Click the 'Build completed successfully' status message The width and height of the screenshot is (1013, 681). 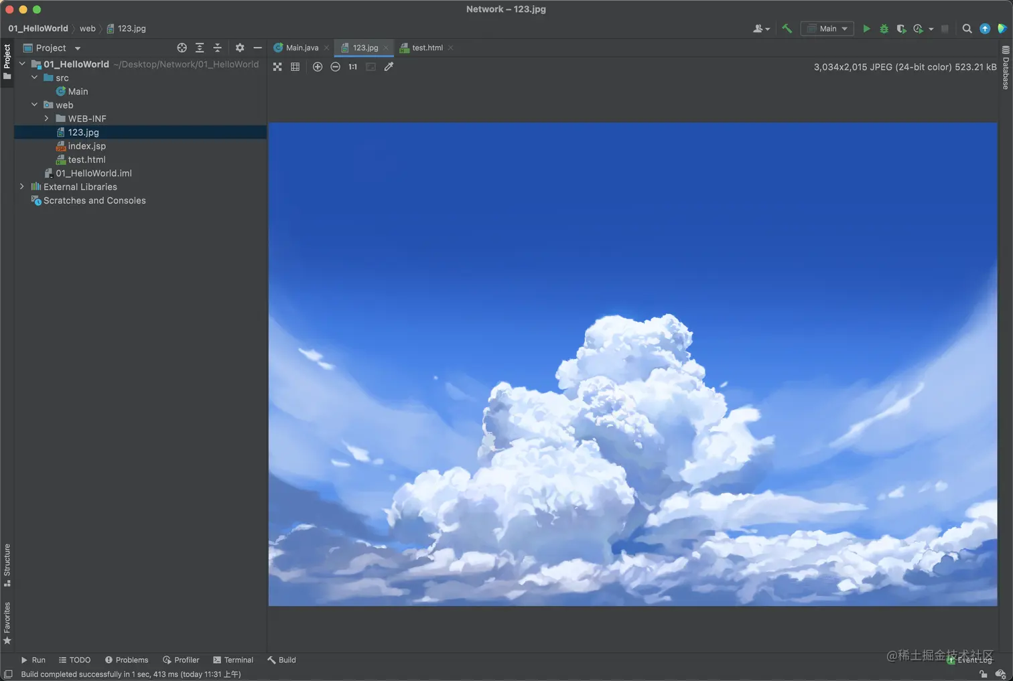click(x=131, y=674)
